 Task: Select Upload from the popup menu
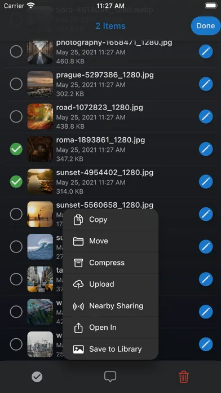click(111, 284)
